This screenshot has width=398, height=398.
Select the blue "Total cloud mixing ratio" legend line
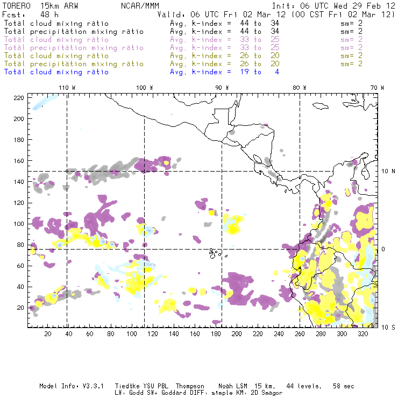56,72
